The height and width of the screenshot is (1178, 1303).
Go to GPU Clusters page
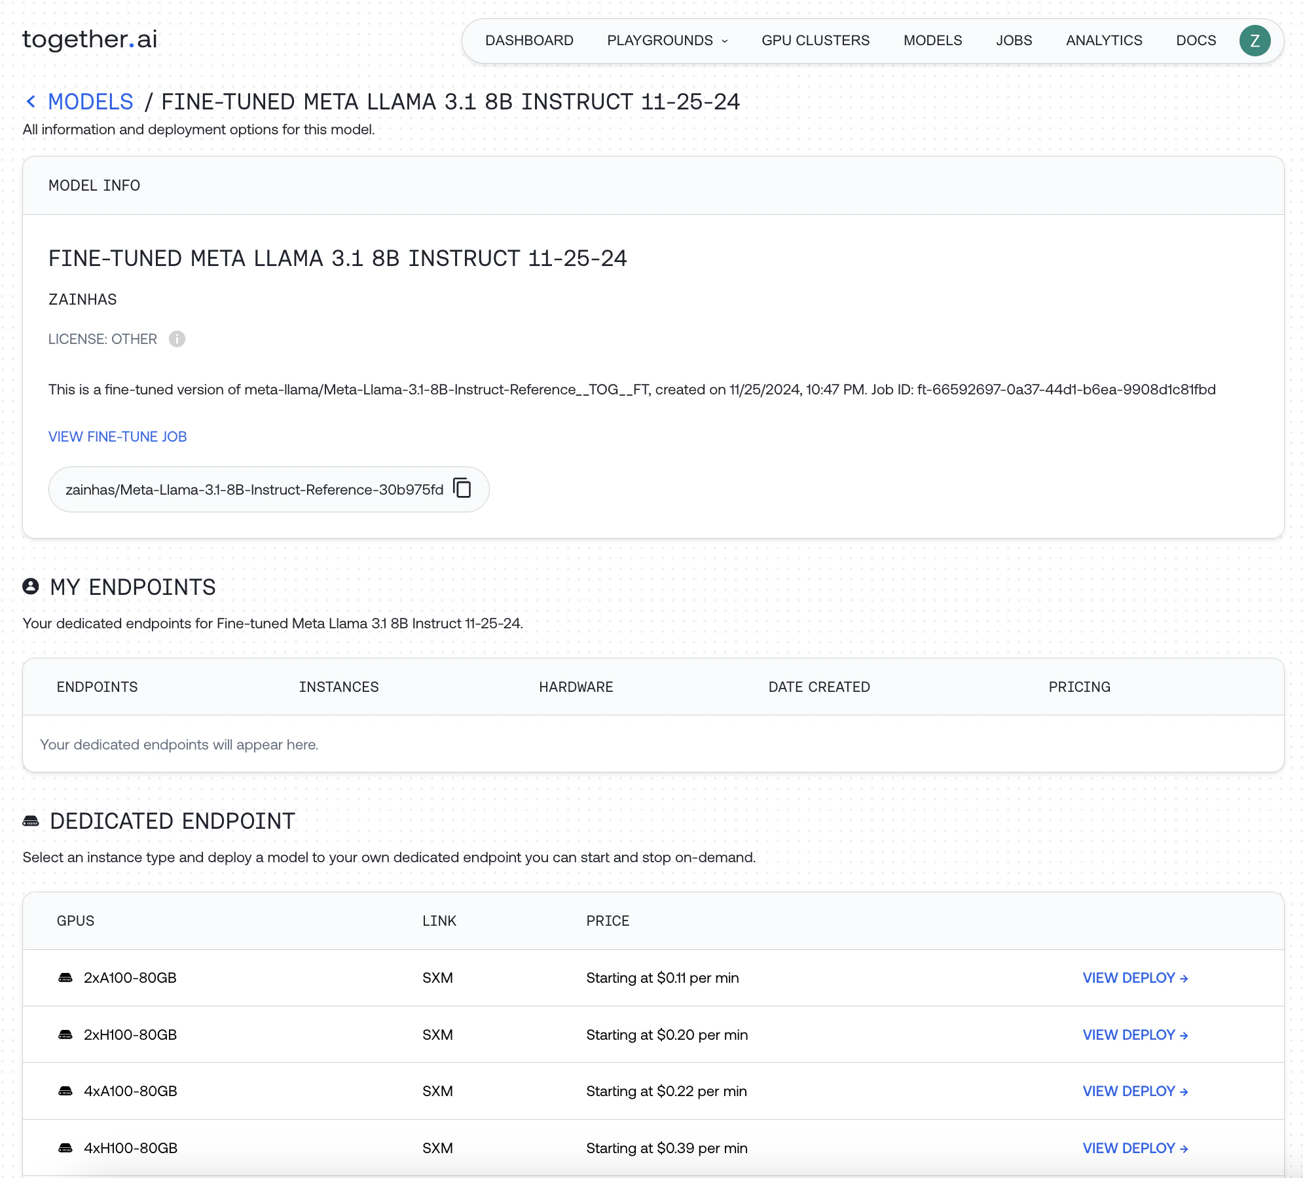815,41
